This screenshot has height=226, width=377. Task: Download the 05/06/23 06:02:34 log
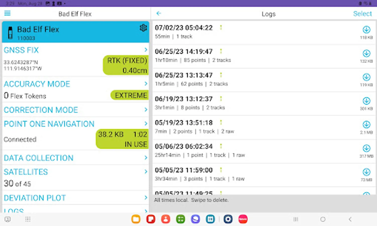(x=366, y=148)
